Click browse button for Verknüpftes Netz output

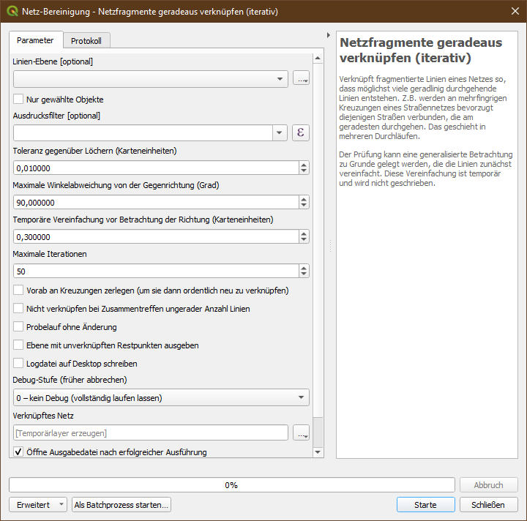pos(301,433)
